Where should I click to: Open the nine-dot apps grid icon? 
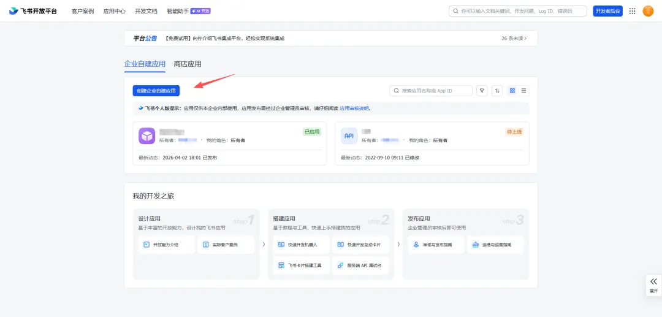pyautogui.click(x=632, y=11)
